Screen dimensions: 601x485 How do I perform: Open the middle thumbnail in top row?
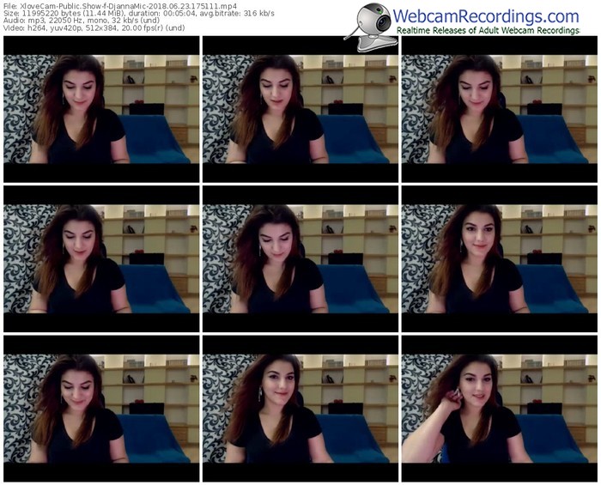click(x=300, y=109)
